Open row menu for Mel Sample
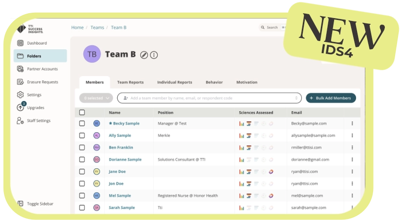This screenshot has height=220, width=400. click(x=352, y=196)
